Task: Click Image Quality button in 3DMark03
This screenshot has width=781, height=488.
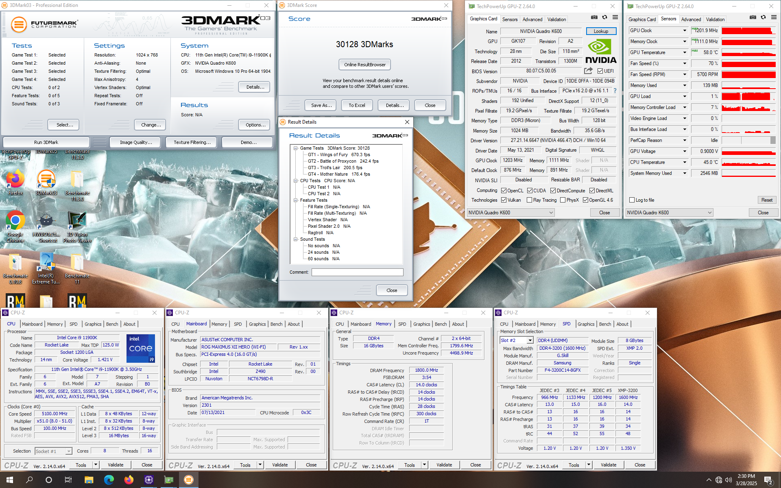Action: coord(136,142)
